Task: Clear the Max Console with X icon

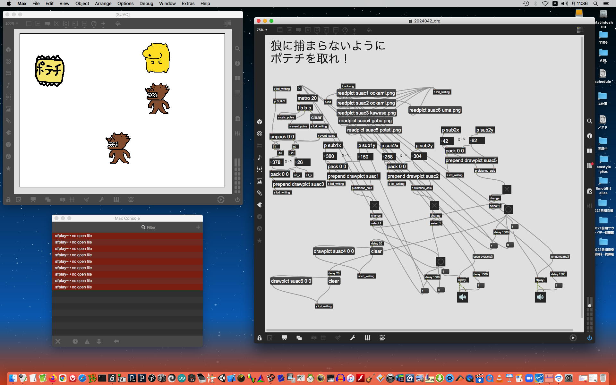Action: coord(58,341)
